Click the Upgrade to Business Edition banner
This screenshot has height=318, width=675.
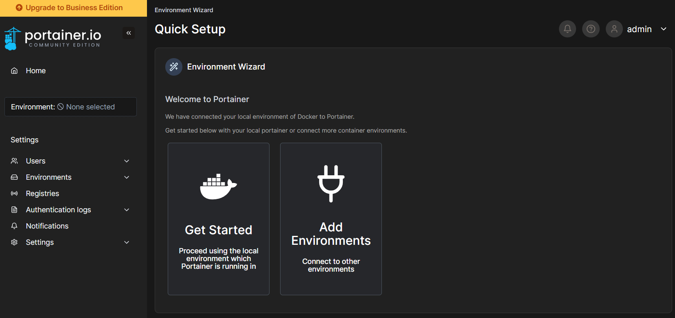[73, 8]
